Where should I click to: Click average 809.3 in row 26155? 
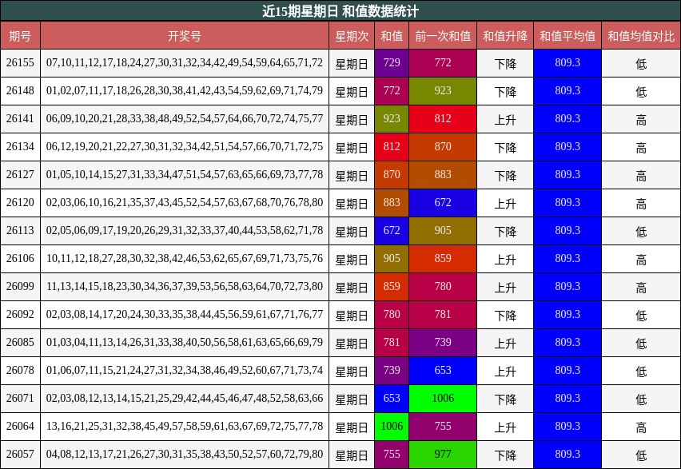(567, 63)
